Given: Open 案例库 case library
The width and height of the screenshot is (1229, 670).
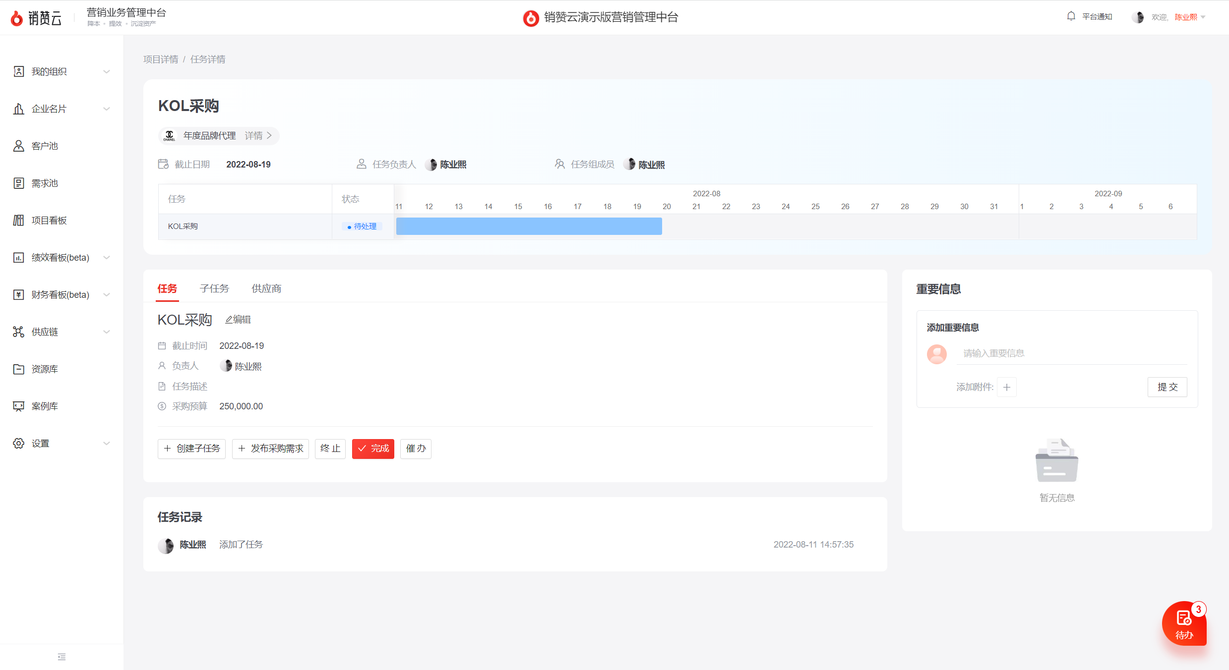Looking at the screenshot, I should 45,406.
